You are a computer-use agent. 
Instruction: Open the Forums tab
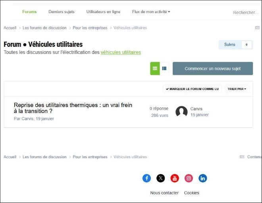click(29, 12)
